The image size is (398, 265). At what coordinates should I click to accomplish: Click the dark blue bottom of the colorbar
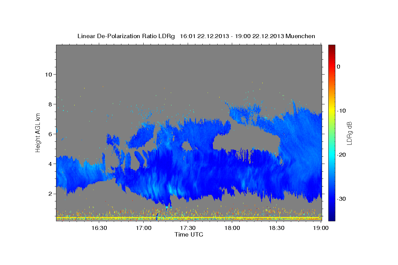click(332, 217)
